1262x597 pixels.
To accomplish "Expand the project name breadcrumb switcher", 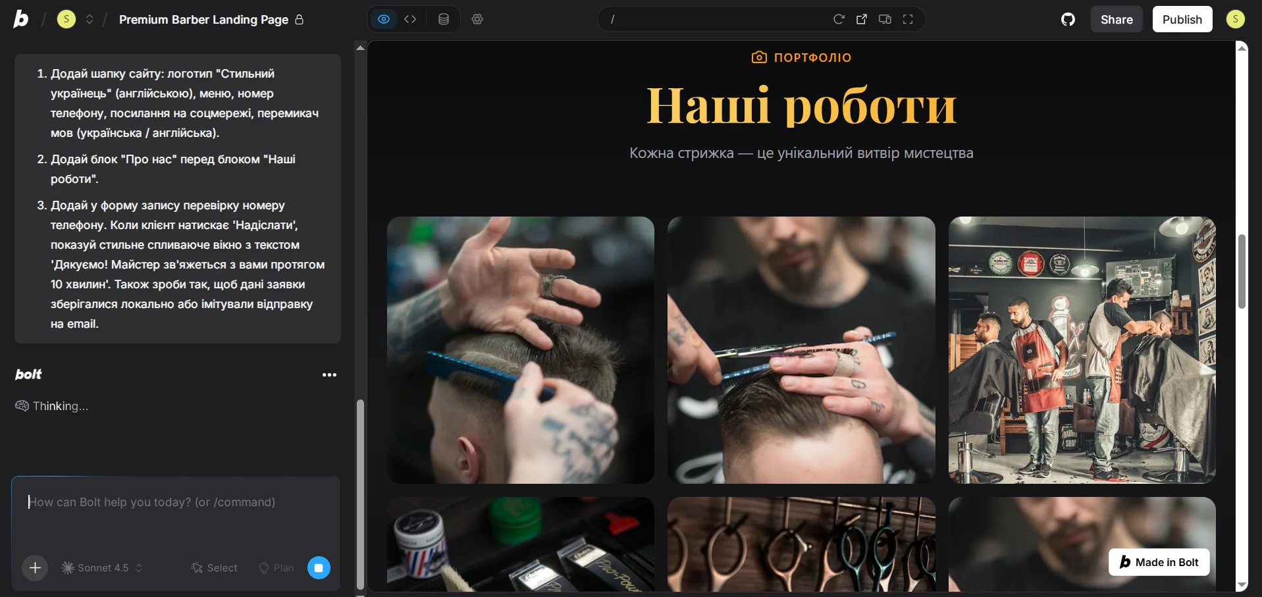I will pyautogui.click(x=90, y=19).
